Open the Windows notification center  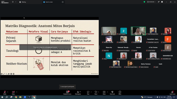(x=174, y=97)
